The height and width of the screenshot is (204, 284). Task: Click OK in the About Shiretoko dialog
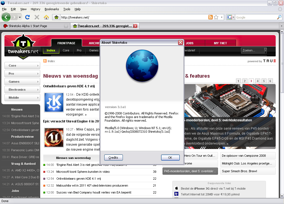170,158
